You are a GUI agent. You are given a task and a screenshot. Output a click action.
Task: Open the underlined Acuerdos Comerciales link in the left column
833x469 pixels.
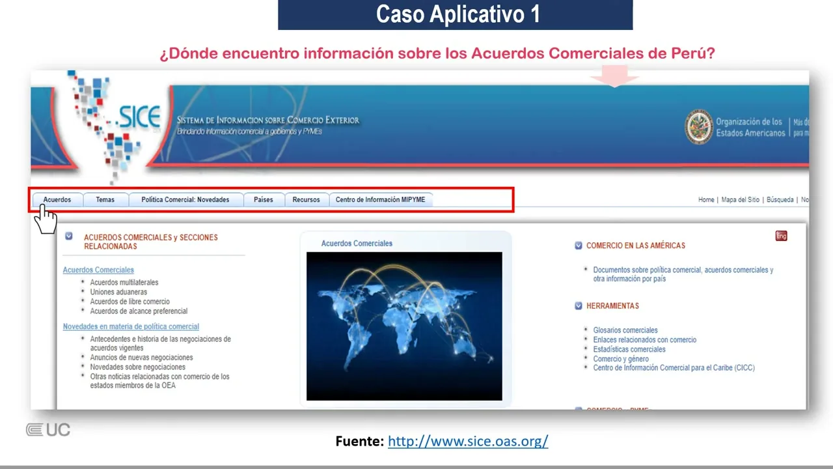[98, 270]
